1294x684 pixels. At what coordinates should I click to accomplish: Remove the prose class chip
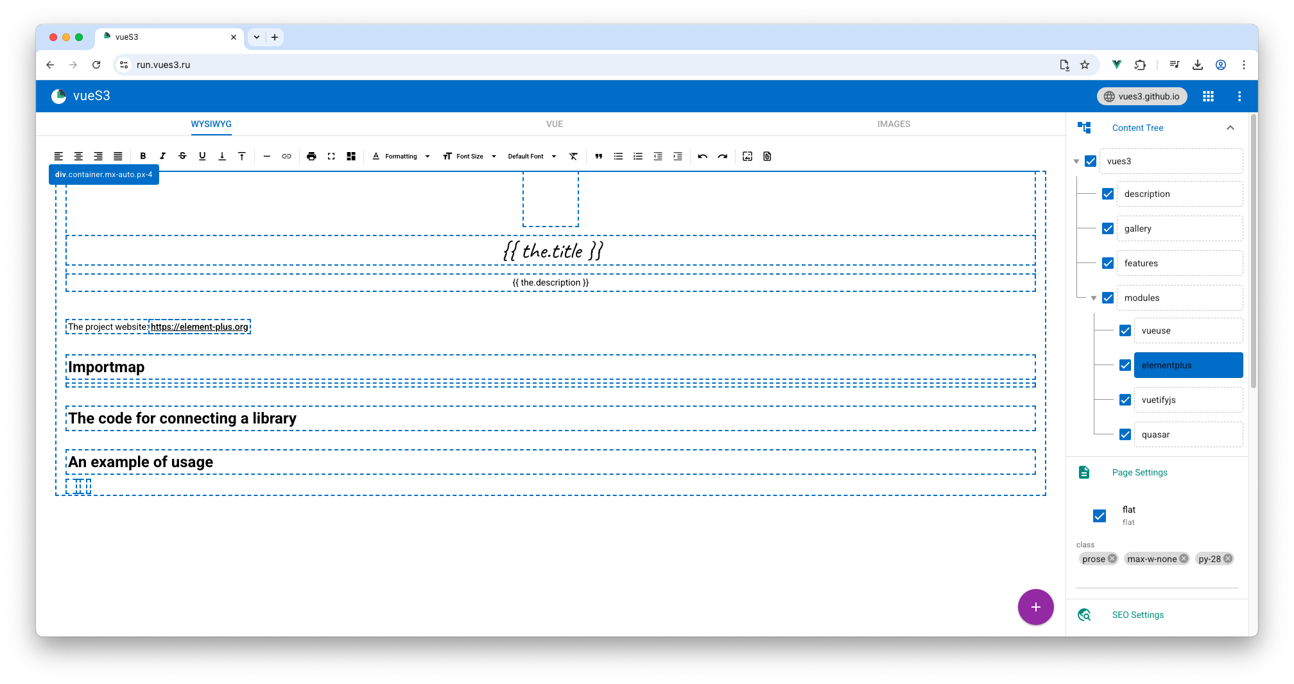click(1112, 559)
